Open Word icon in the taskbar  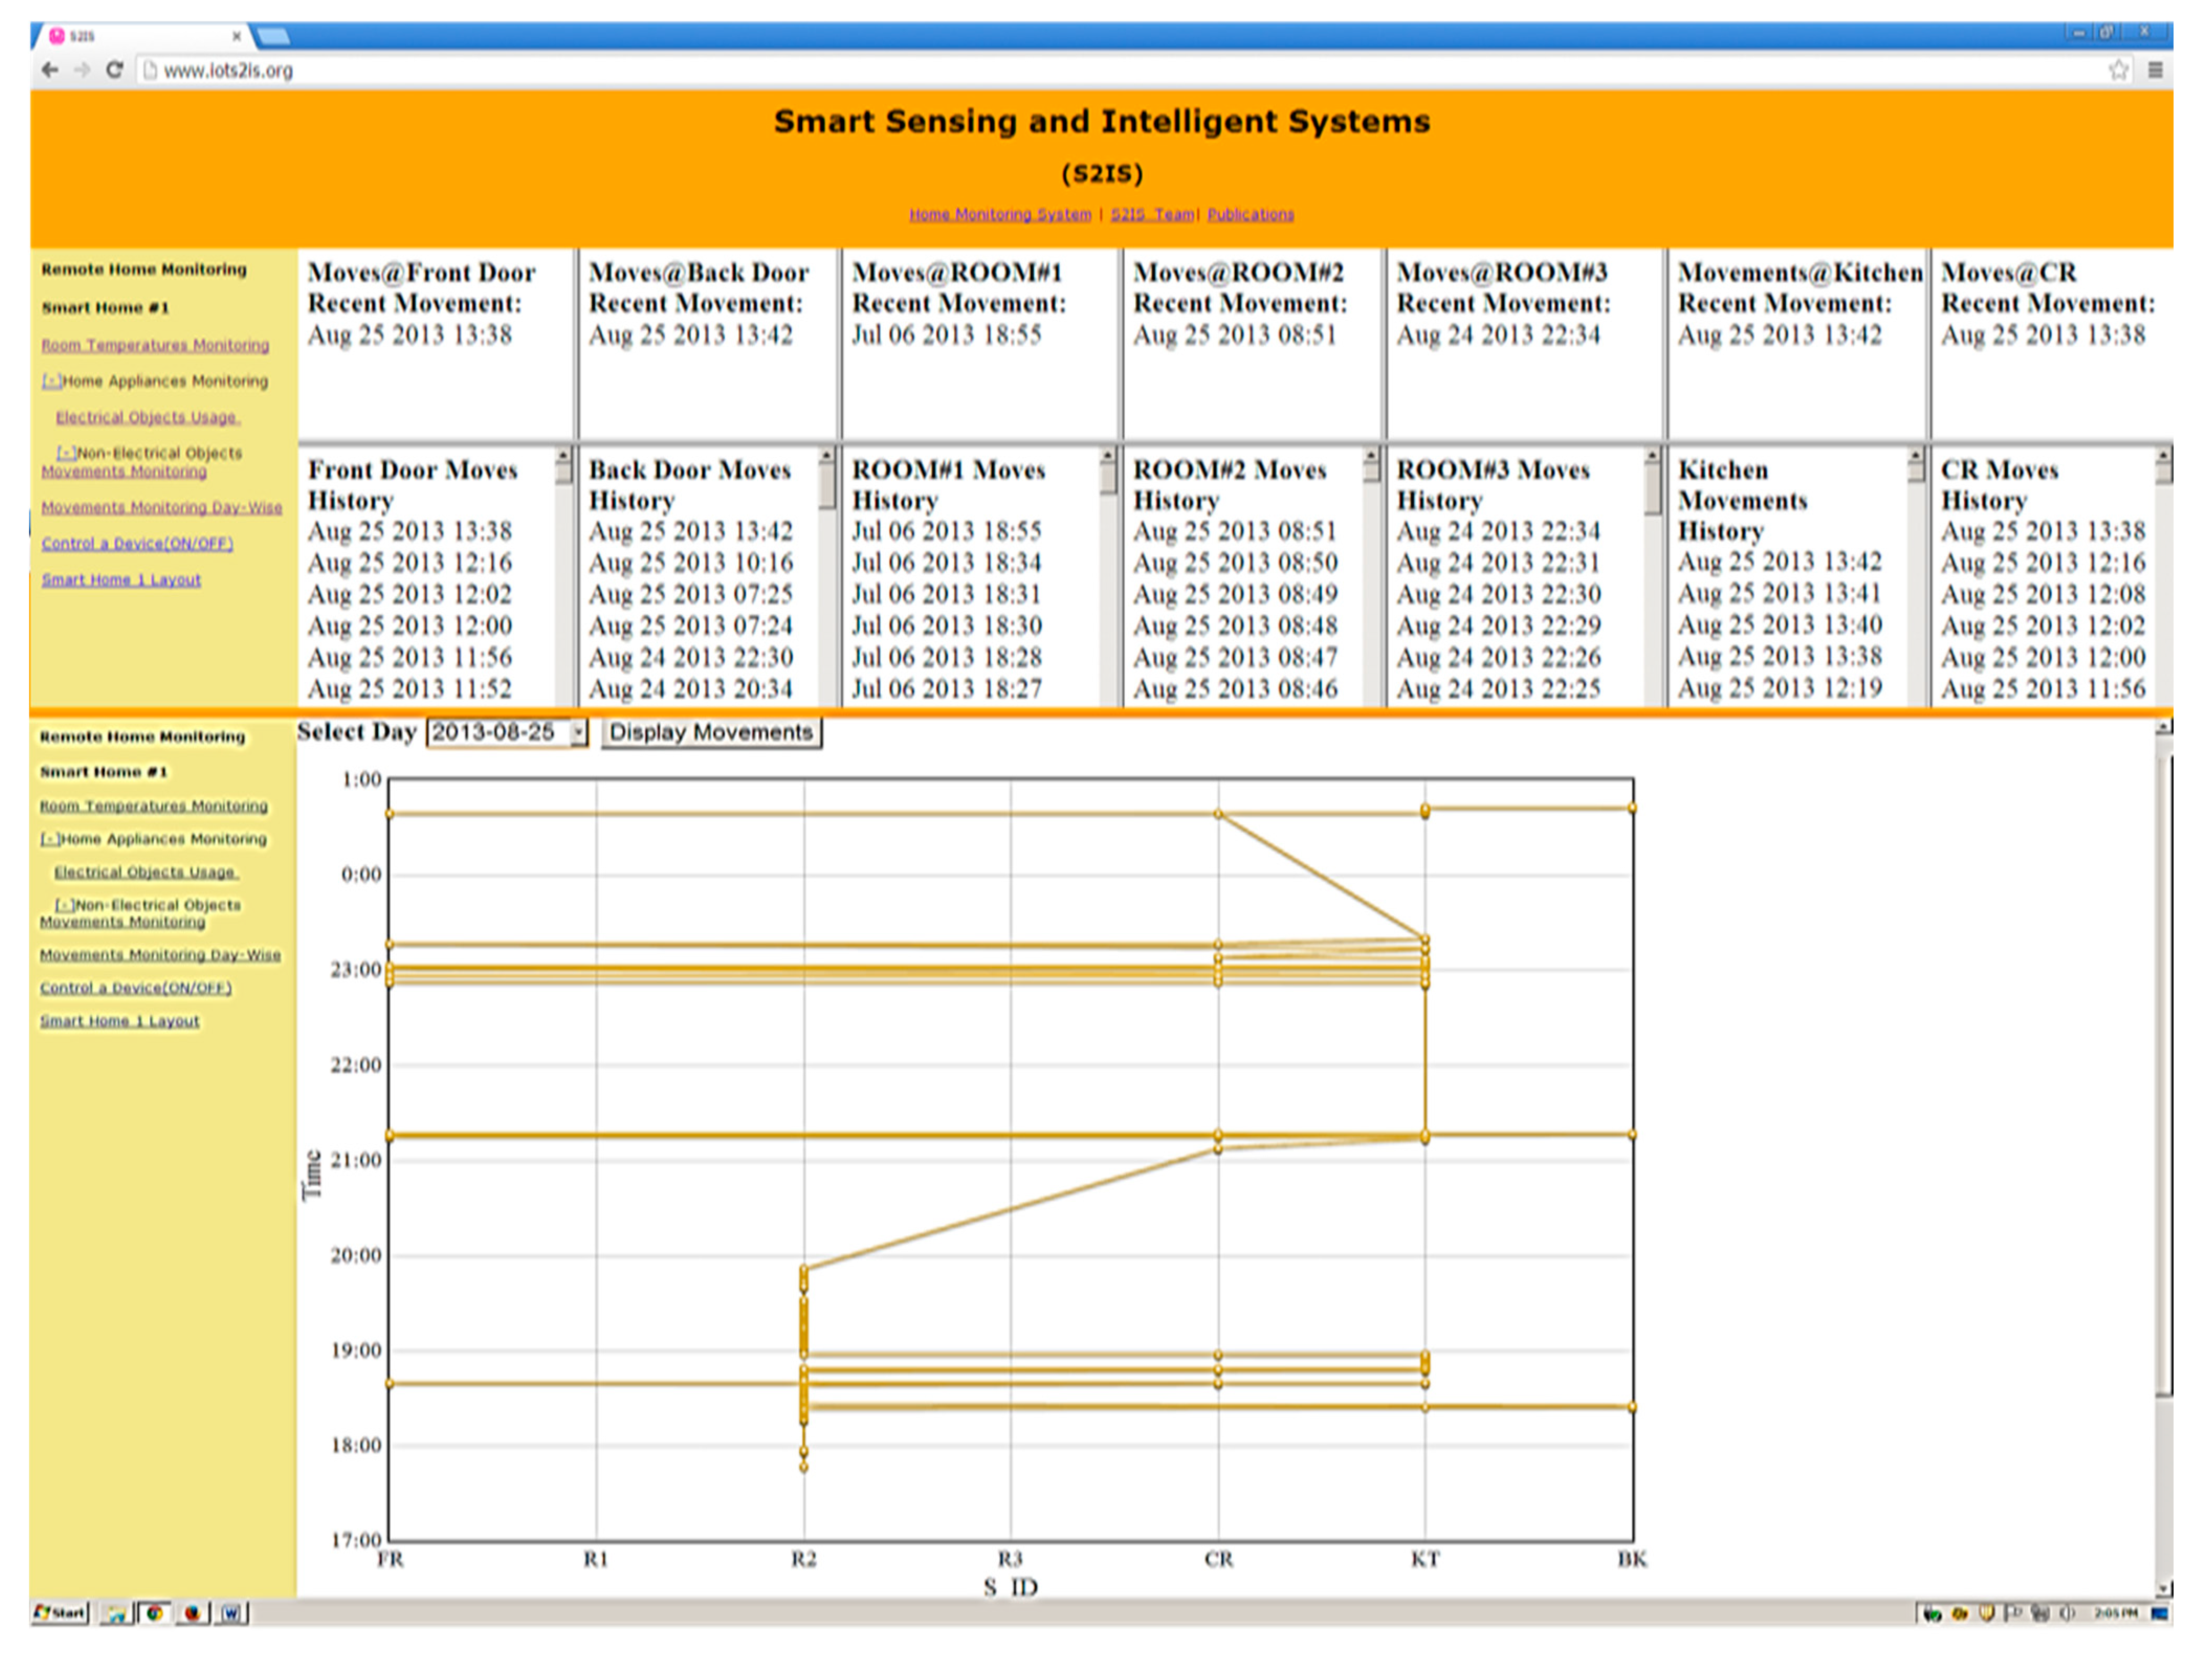[231, 1612]
